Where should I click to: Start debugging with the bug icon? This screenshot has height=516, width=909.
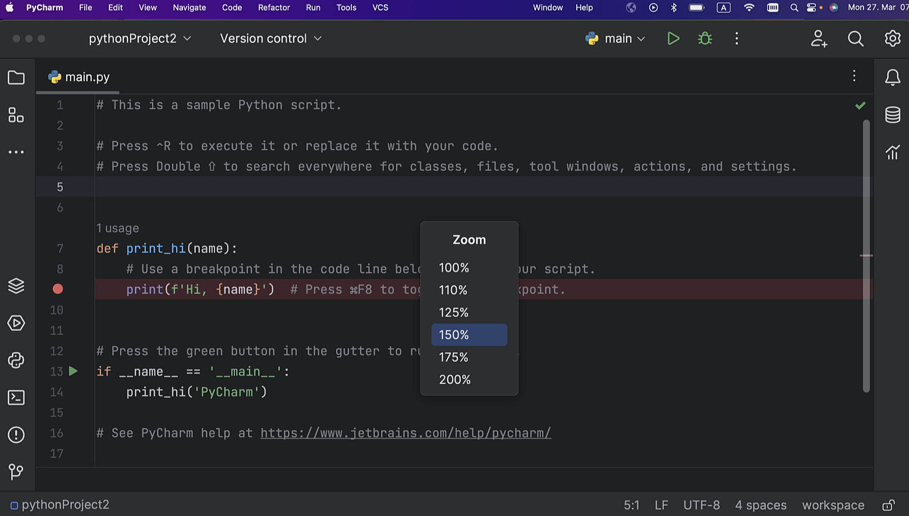[704, 38]
